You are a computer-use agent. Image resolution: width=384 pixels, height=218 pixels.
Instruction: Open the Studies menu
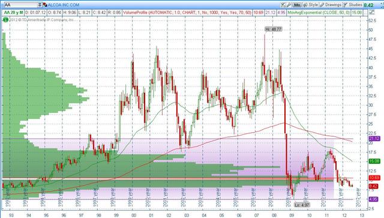click(x=352, y=5)
